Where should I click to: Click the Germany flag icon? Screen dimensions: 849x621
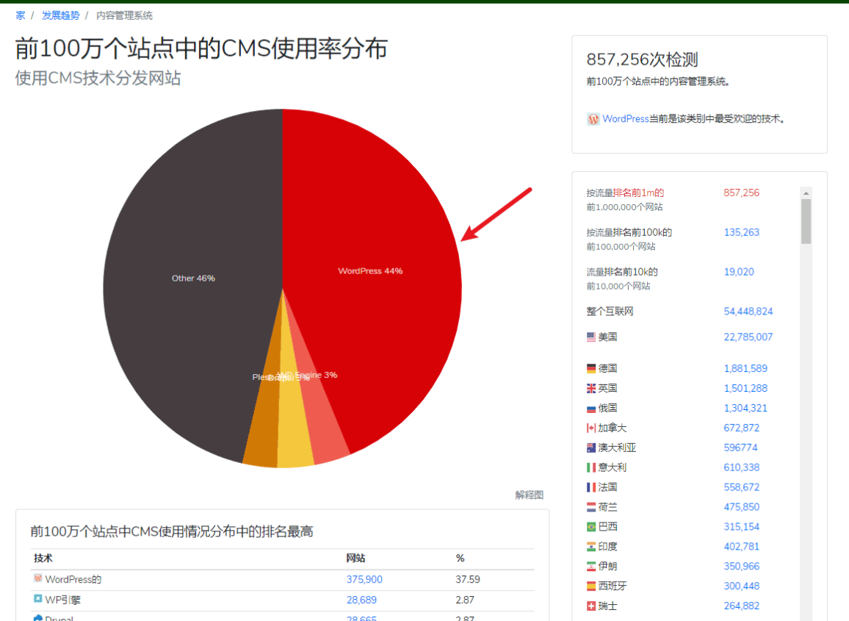pos(591,369)
